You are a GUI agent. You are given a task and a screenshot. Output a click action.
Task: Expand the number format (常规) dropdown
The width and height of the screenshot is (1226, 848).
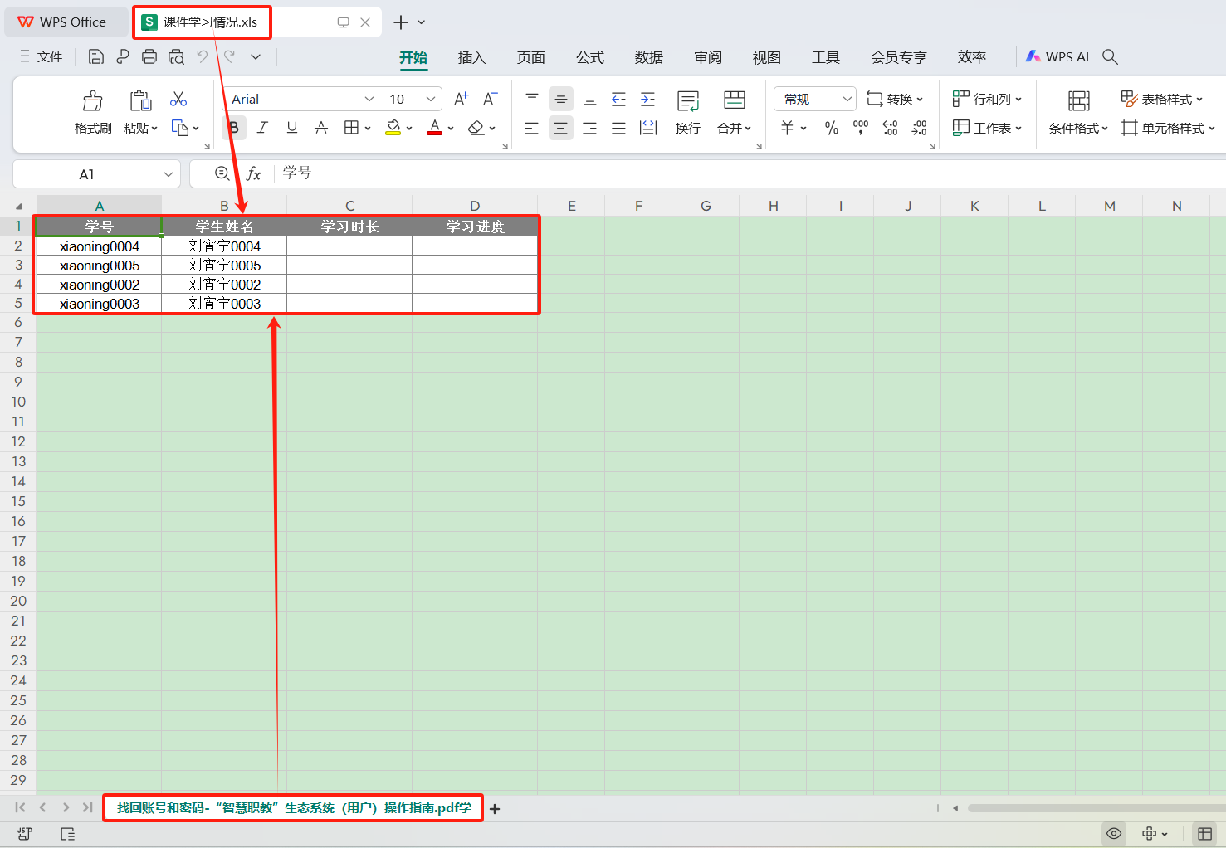(847, 99)
